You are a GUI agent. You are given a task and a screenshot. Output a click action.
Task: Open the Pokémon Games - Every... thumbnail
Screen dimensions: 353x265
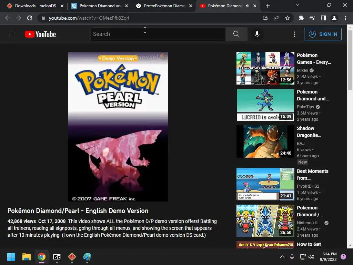[x=265, y=68]
